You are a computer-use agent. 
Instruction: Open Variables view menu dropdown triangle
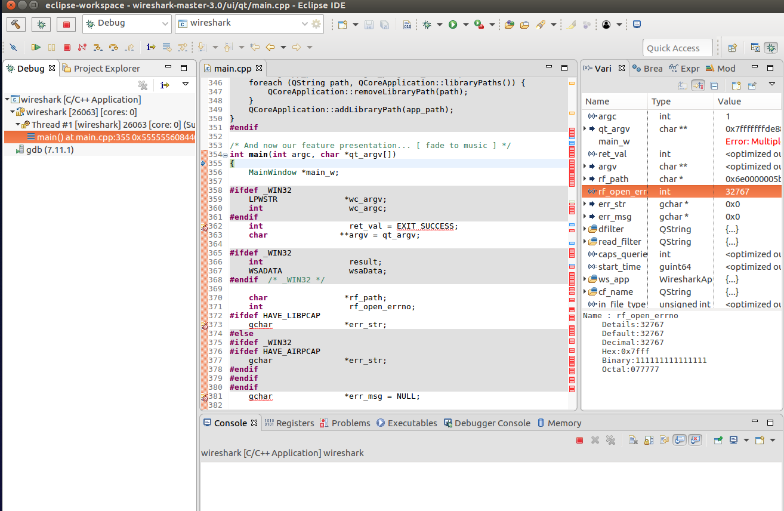(772, 85)
